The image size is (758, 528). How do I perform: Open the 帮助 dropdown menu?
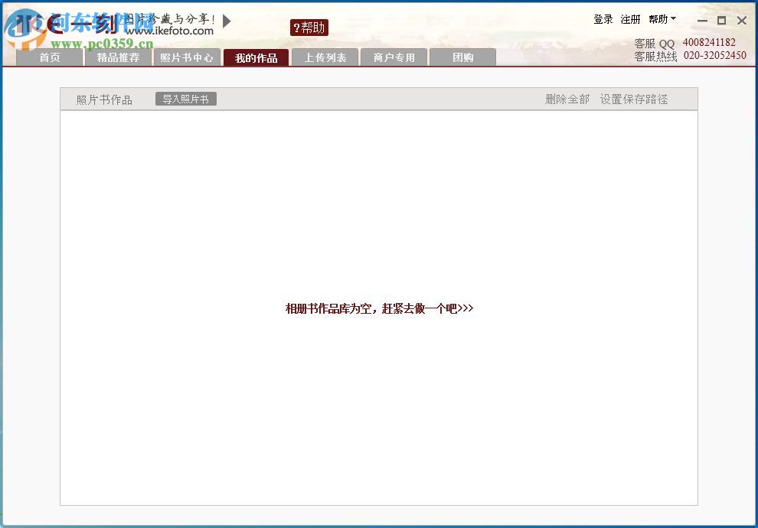(657, 19)
